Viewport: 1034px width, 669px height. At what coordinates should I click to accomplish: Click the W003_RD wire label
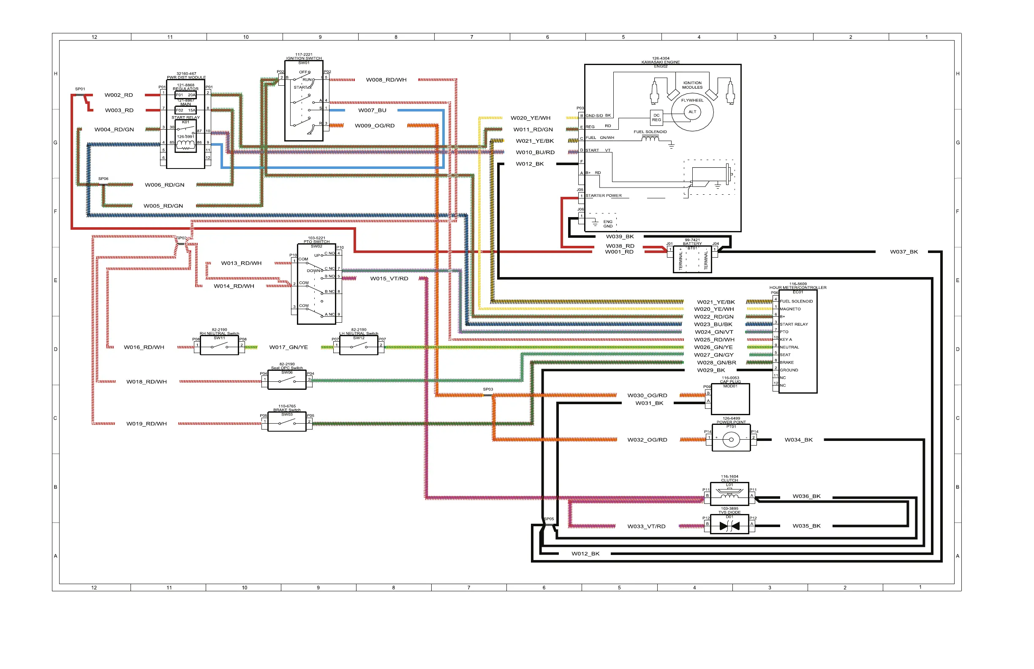[119, 110]
